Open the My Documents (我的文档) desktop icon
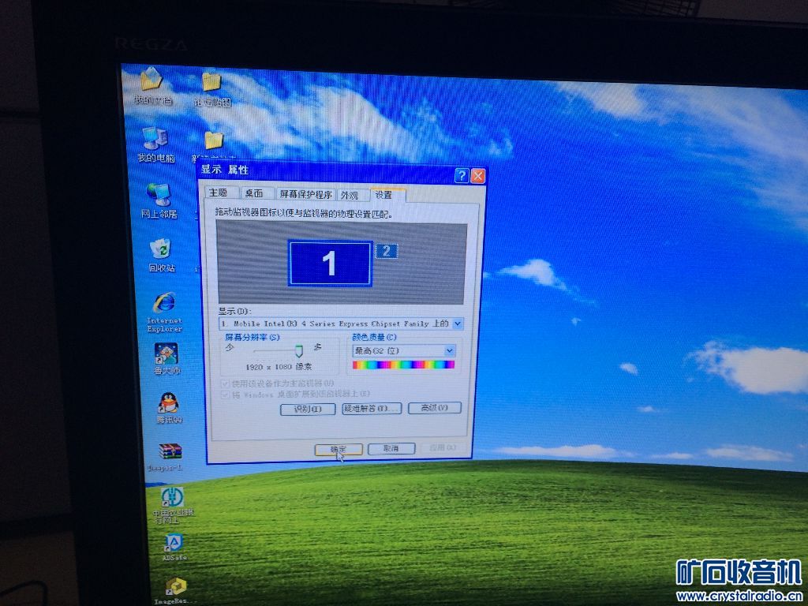Screen dimensions: 808x606 (x=151, y=85)
